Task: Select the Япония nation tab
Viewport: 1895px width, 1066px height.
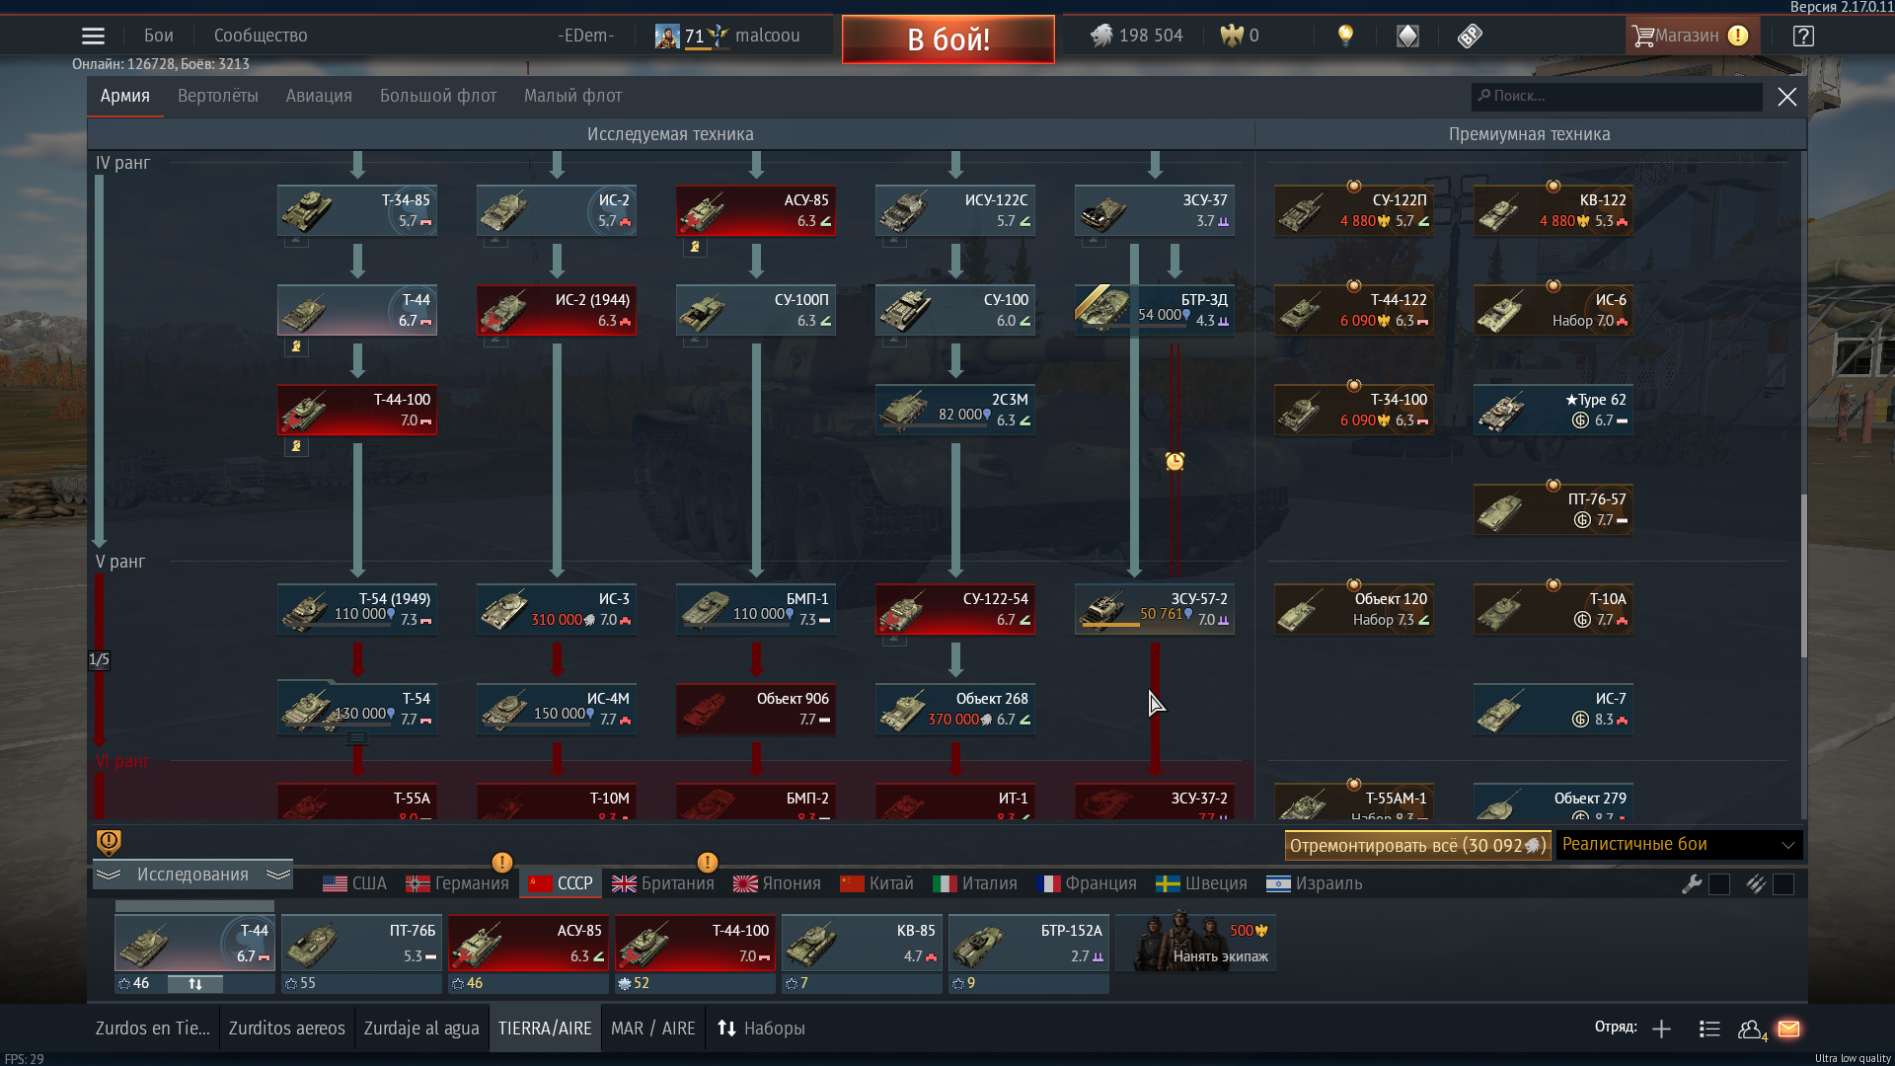Action: 778,883
